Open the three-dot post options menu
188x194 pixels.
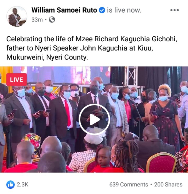point(174,10)
